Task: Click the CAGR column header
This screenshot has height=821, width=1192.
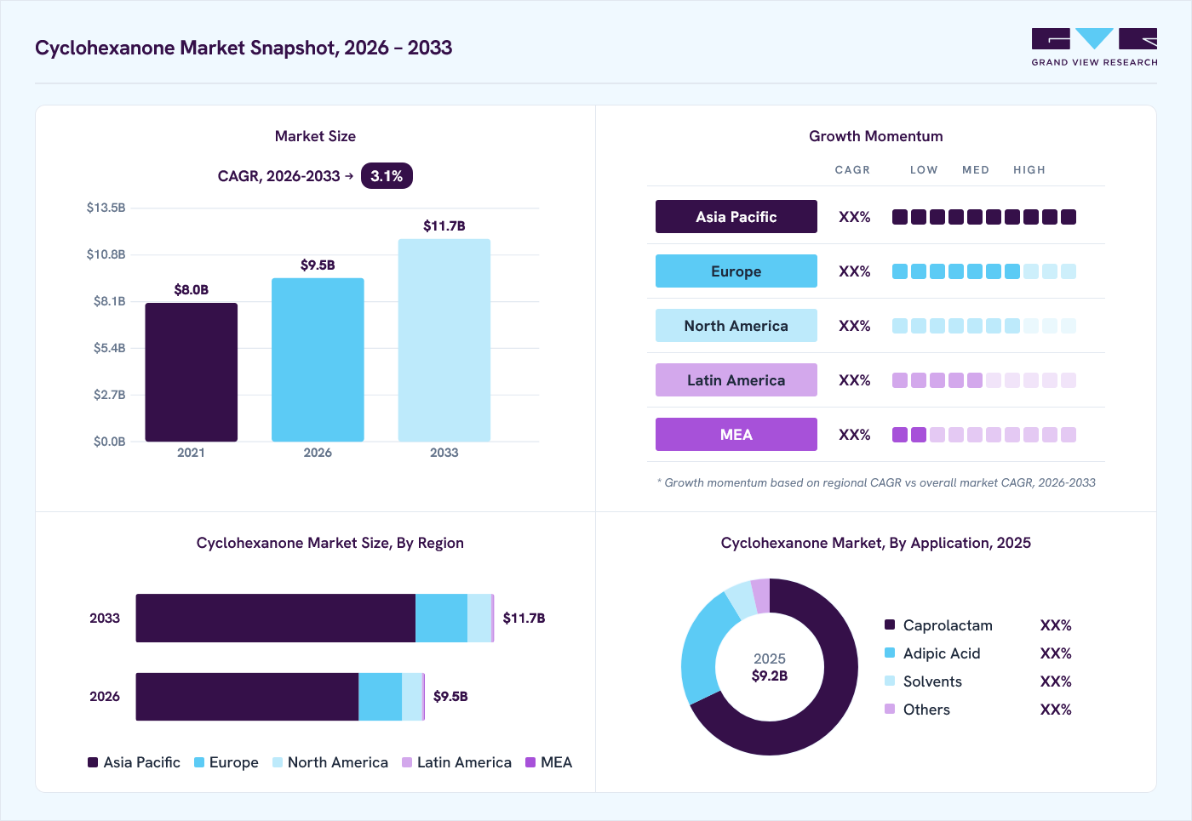Action: coord(852,170)
